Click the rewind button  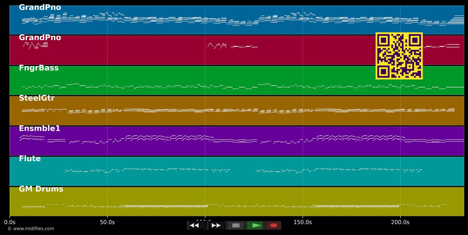pyautogui.click(x=198, y=225)
